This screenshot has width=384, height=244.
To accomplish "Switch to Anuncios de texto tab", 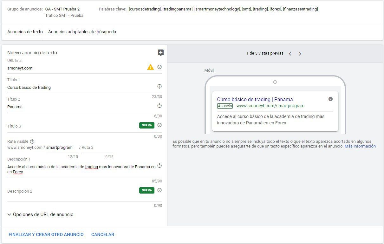I will pyautogui.click(x=25, y=32).
